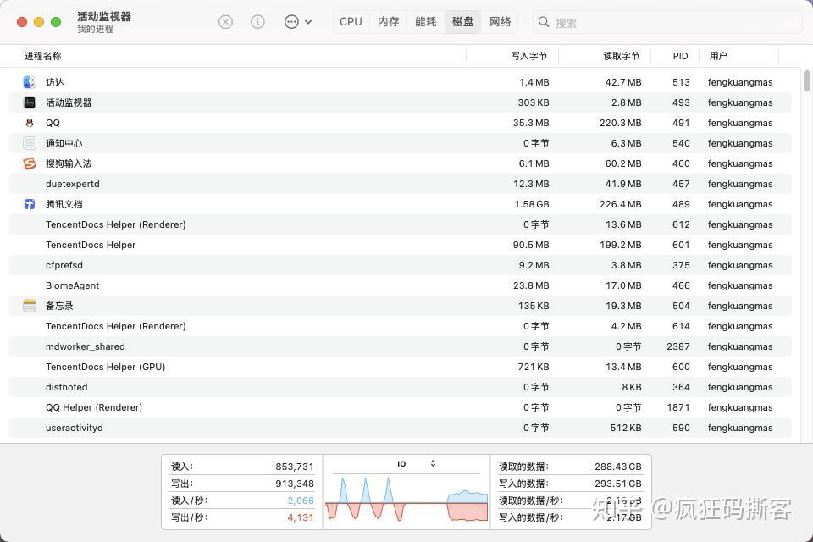
Task: Click the magnifier search icon
Action: pos(544,22)
